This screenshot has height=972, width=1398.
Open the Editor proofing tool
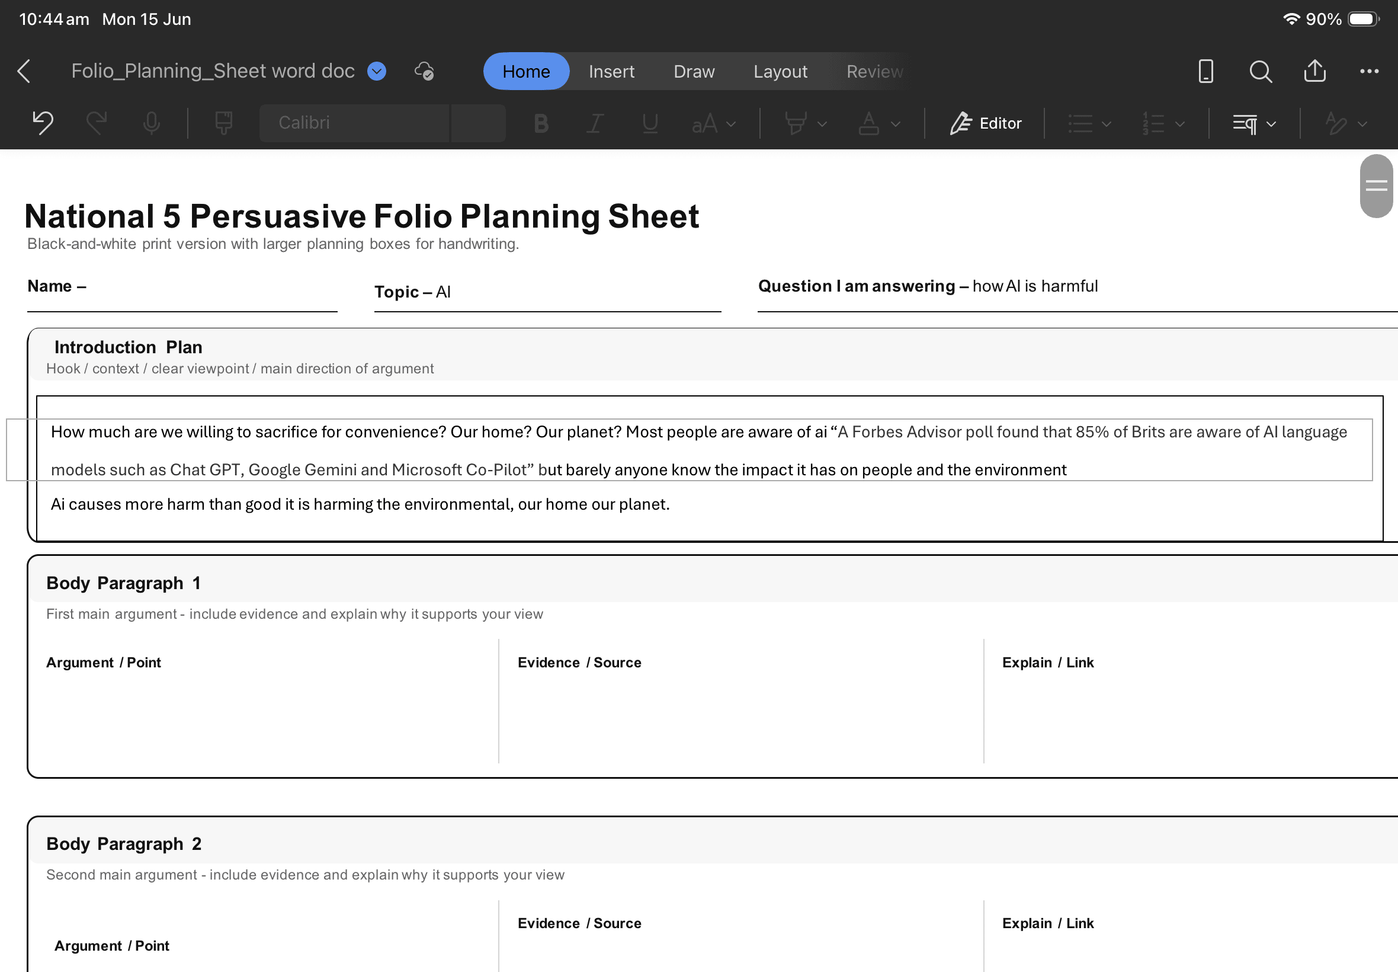[985, 124]
